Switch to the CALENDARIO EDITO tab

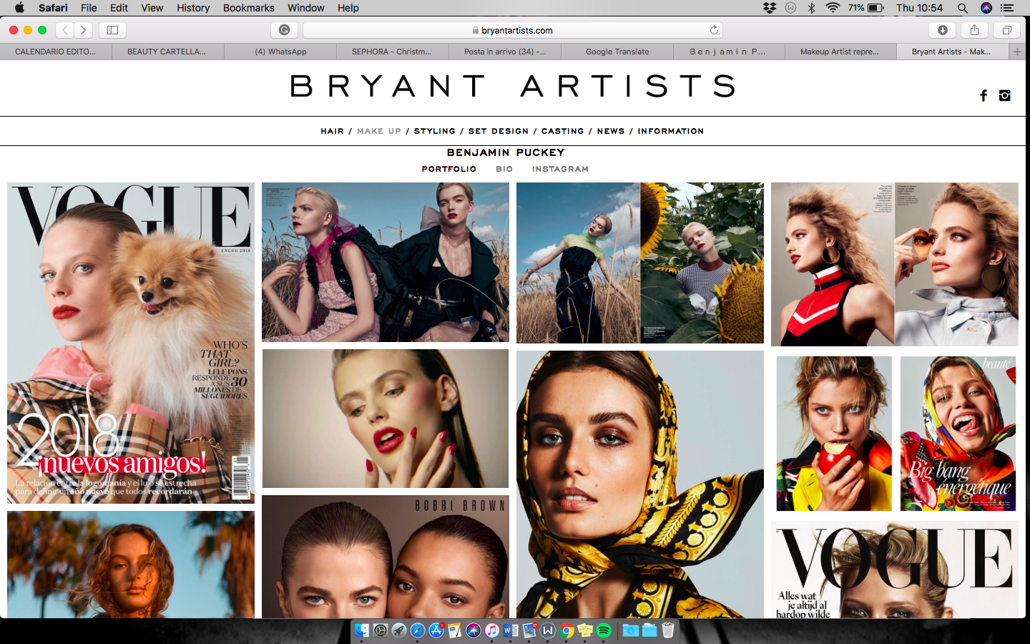(56, 52)
